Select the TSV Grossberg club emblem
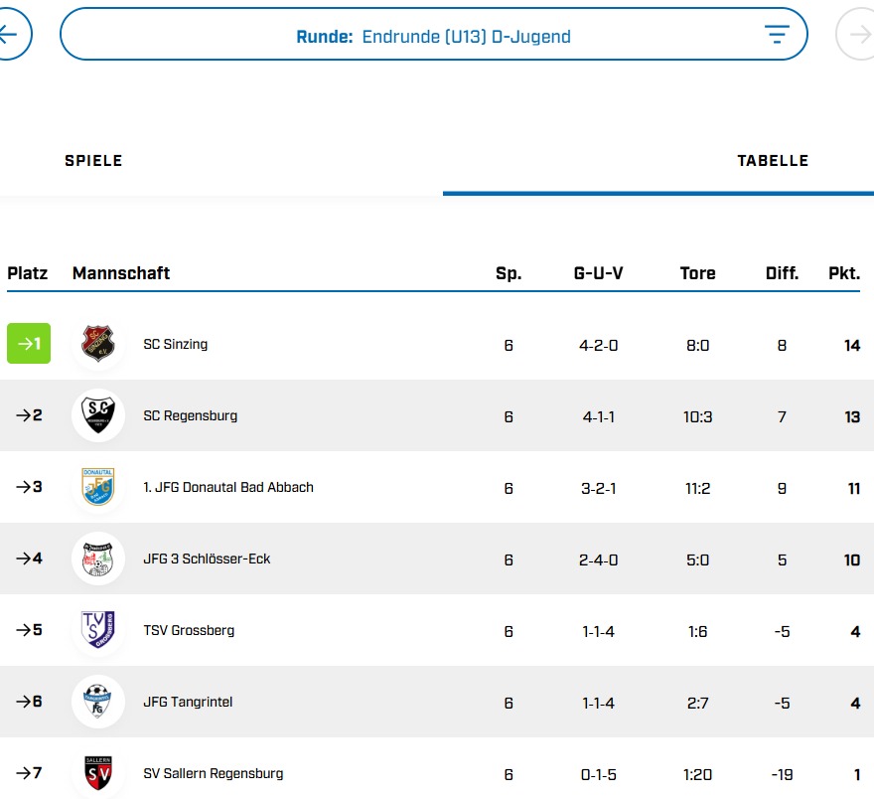874x799 pixels. (x=97, y=630)
